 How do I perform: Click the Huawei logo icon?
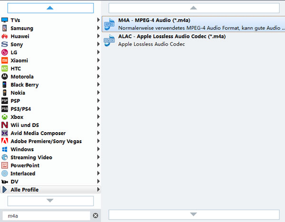point(5,36)
